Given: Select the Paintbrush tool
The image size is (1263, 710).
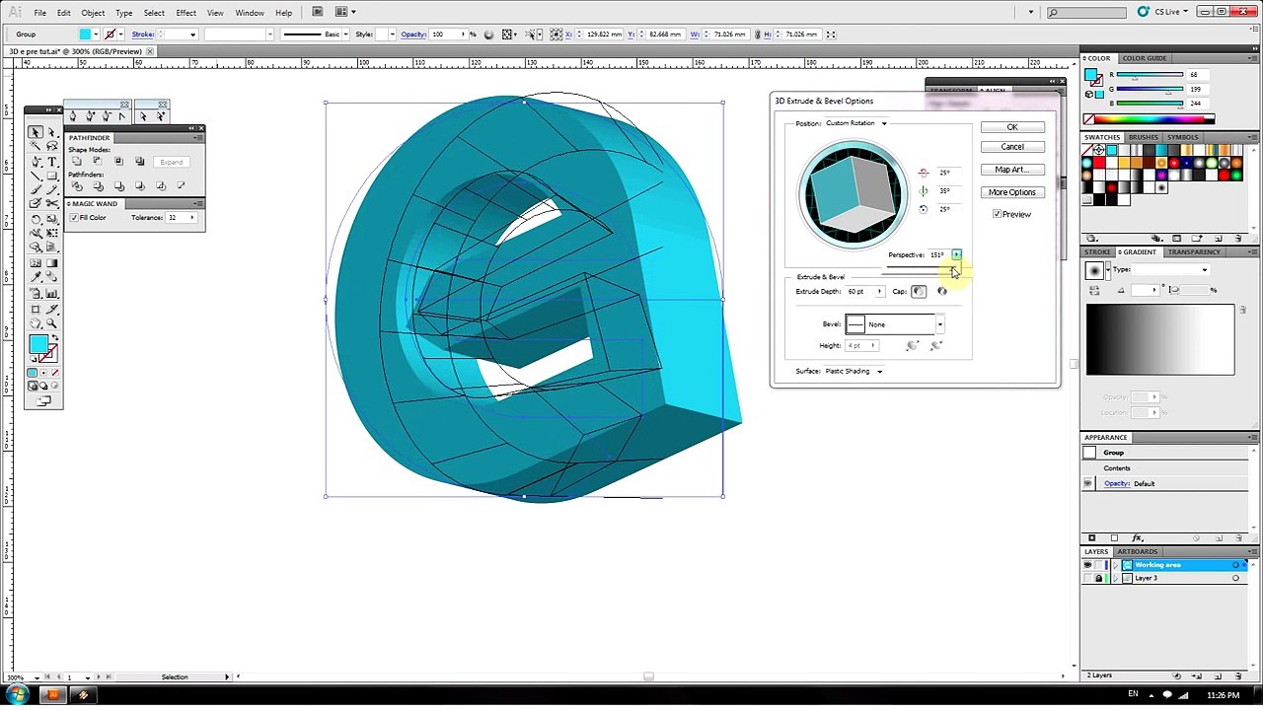Looking at the screenshot, I should (36, 189).
